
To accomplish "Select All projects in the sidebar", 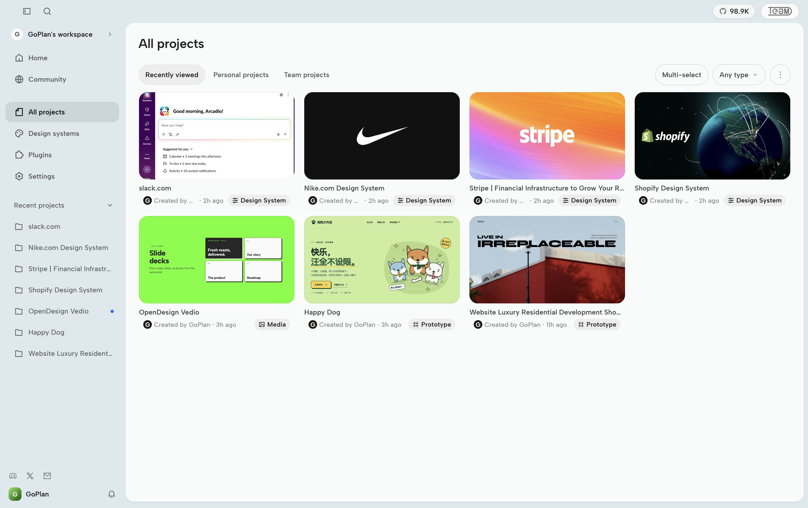I will [62, 112].
